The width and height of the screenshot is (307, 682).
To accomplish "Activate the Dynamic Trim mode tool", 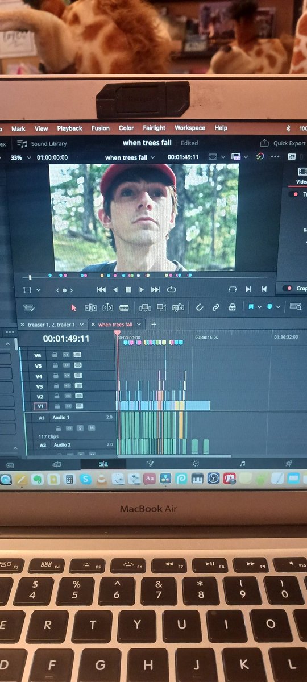I will click(x=107, y=307).
